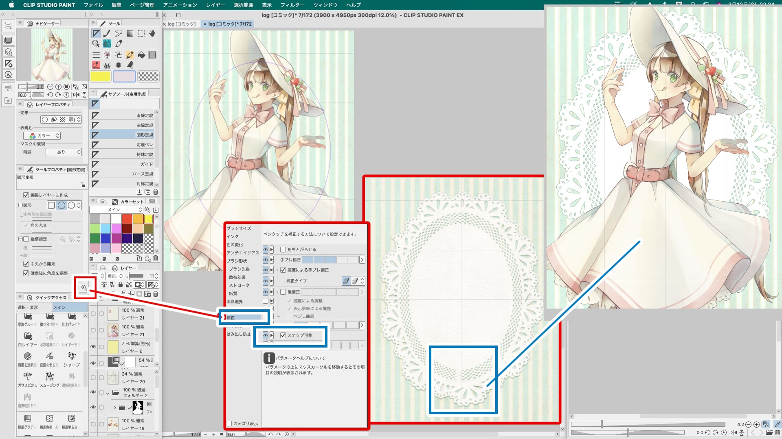Toggle 編集レイヤーに作成 checkbox
The width and height of the screenshot is (782, 439).
pos(26,195)
